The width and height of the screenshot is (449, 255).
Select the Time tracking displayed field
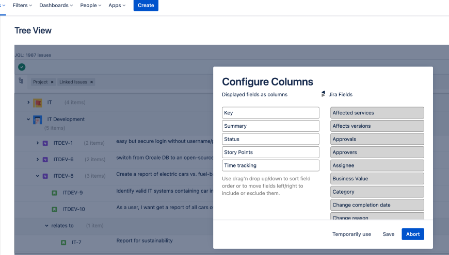(x=270, y=165)
